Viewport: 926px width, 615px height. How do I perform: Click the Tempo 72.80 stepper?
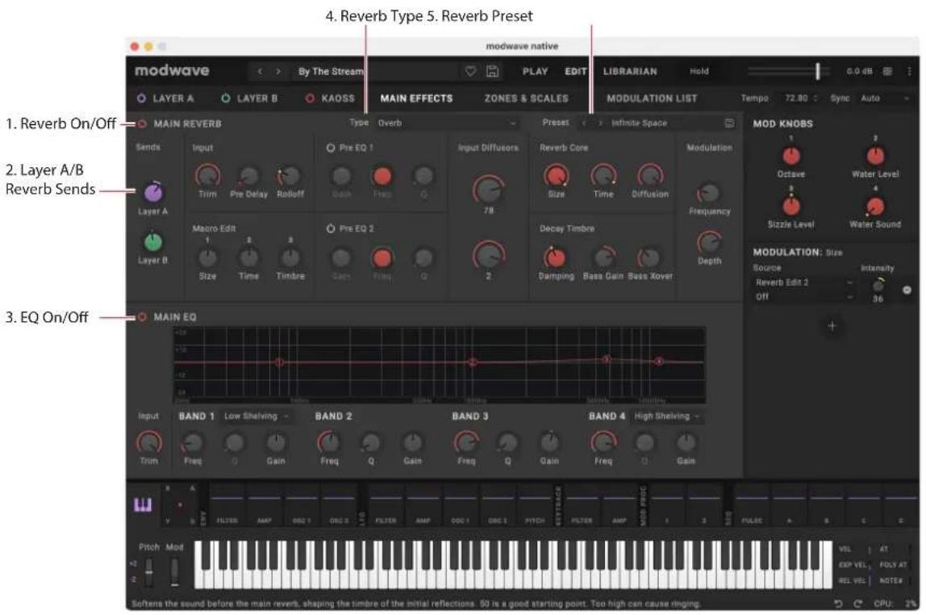(x=815, y=98)
